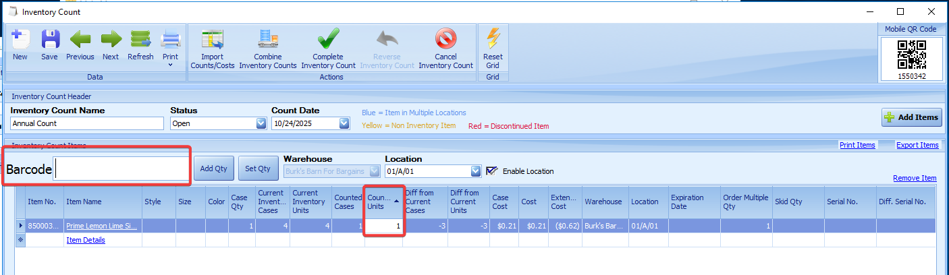The height and width of the screenshot is (275, 949).
Task: Open the Export Items link
Action: point(917,145)
